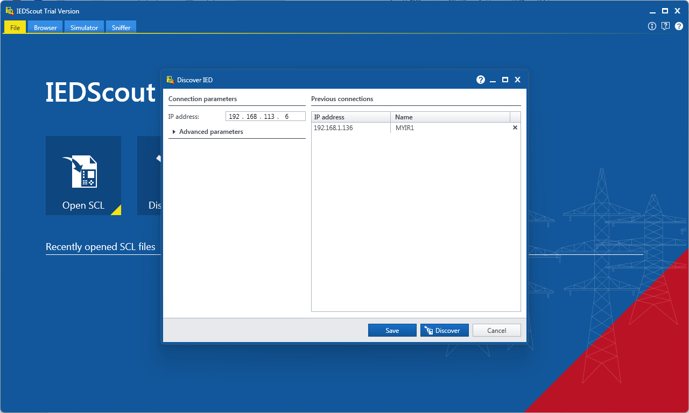The image size is (689, 413).
Task: Click the Open SCL tile
Action: click(x=83, y=175)
